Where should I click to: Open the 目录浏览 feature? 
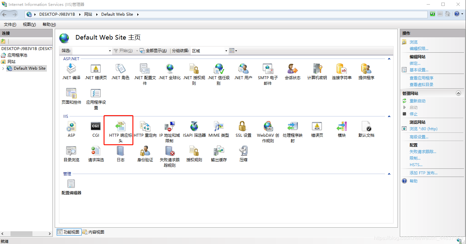[71, 154]
